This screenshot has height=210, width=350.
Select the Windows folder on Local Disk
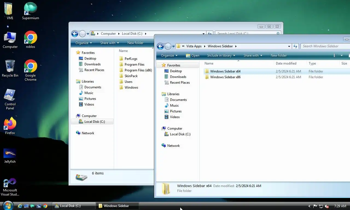click(x=129, y=87)
